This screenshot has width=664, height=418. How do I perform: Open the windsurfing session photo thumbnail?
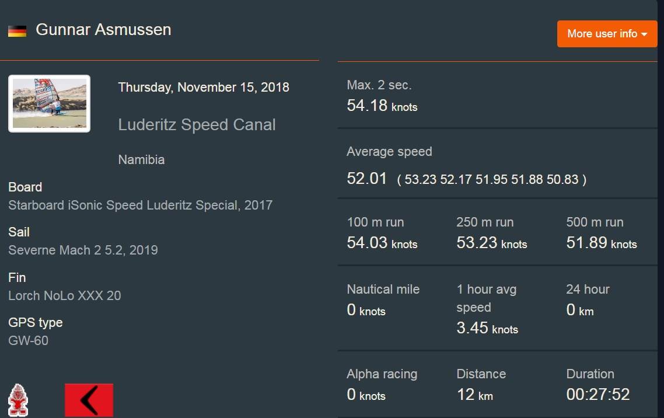[x=50, y=103]
